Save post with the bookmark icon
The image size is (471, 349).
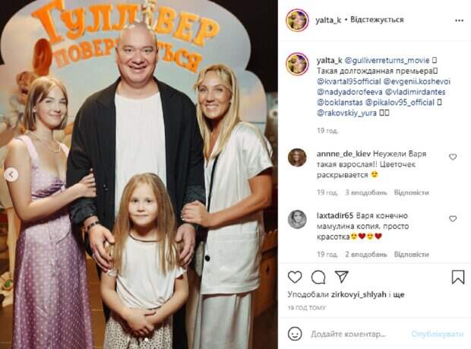[x=458, y=277]
